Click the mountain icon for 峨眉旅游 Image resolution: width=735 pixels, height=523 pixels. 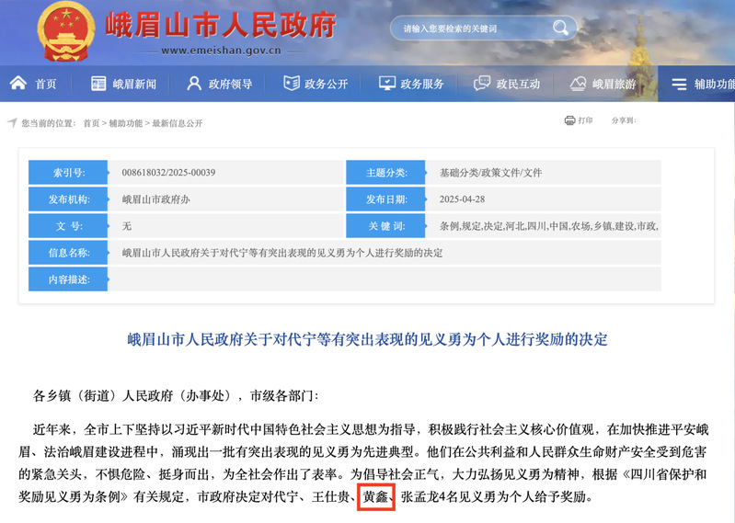click(x=578, y=84)
